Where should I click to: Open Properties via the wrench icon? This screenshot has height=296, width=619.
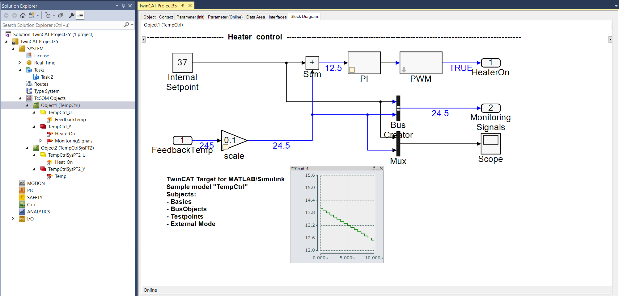tap(71, 15)
